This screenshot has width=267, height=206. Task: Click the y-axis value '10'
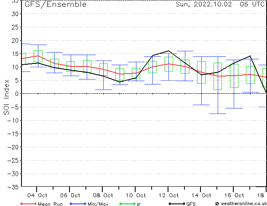click(x=15, y=67)
